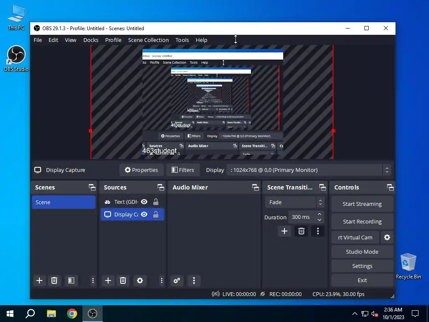Add a new scene with plus icon
Viewport: 429px width, 322px height.
coord(39,280)
